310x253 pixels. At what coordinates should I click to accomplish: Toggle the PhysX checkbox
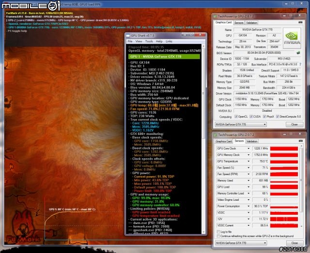pos(264,117)
